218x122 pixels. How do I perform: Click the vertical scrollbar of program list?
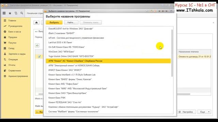[172, 53]
